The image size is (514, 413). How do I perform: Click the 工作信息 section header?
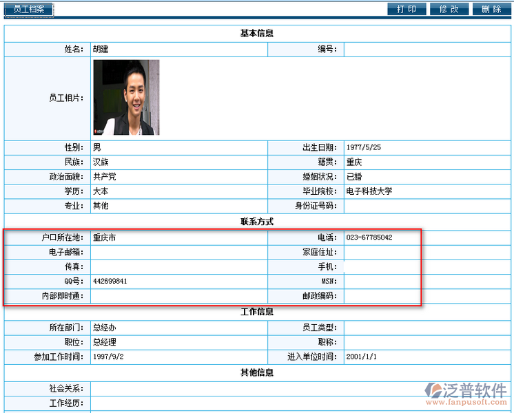click(x=257, y=312)
